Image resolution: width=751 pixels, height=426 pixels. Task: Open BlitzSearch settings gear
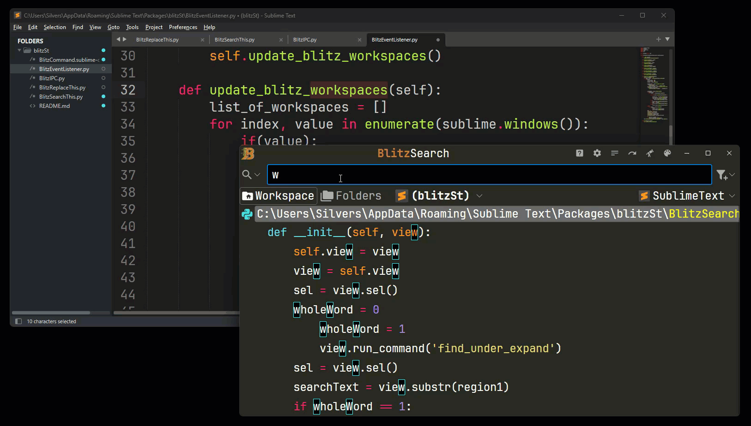point(597,153)
